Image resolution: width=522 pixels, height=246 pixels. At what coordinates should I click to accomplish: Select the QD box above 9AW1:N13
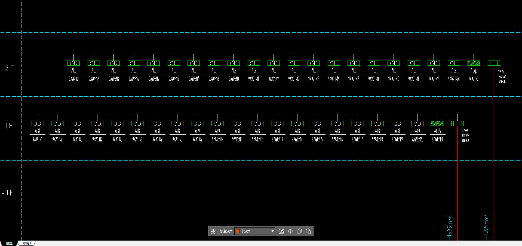pyautogui.click(x=277, y=124)
